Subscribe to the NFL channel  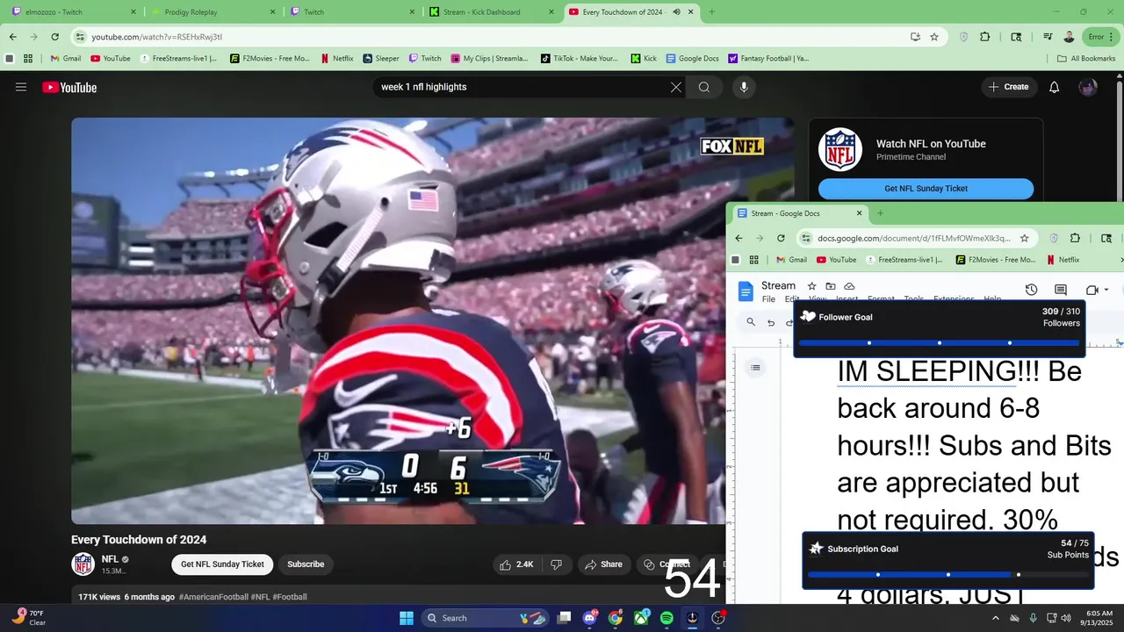[x=306, y=564]
